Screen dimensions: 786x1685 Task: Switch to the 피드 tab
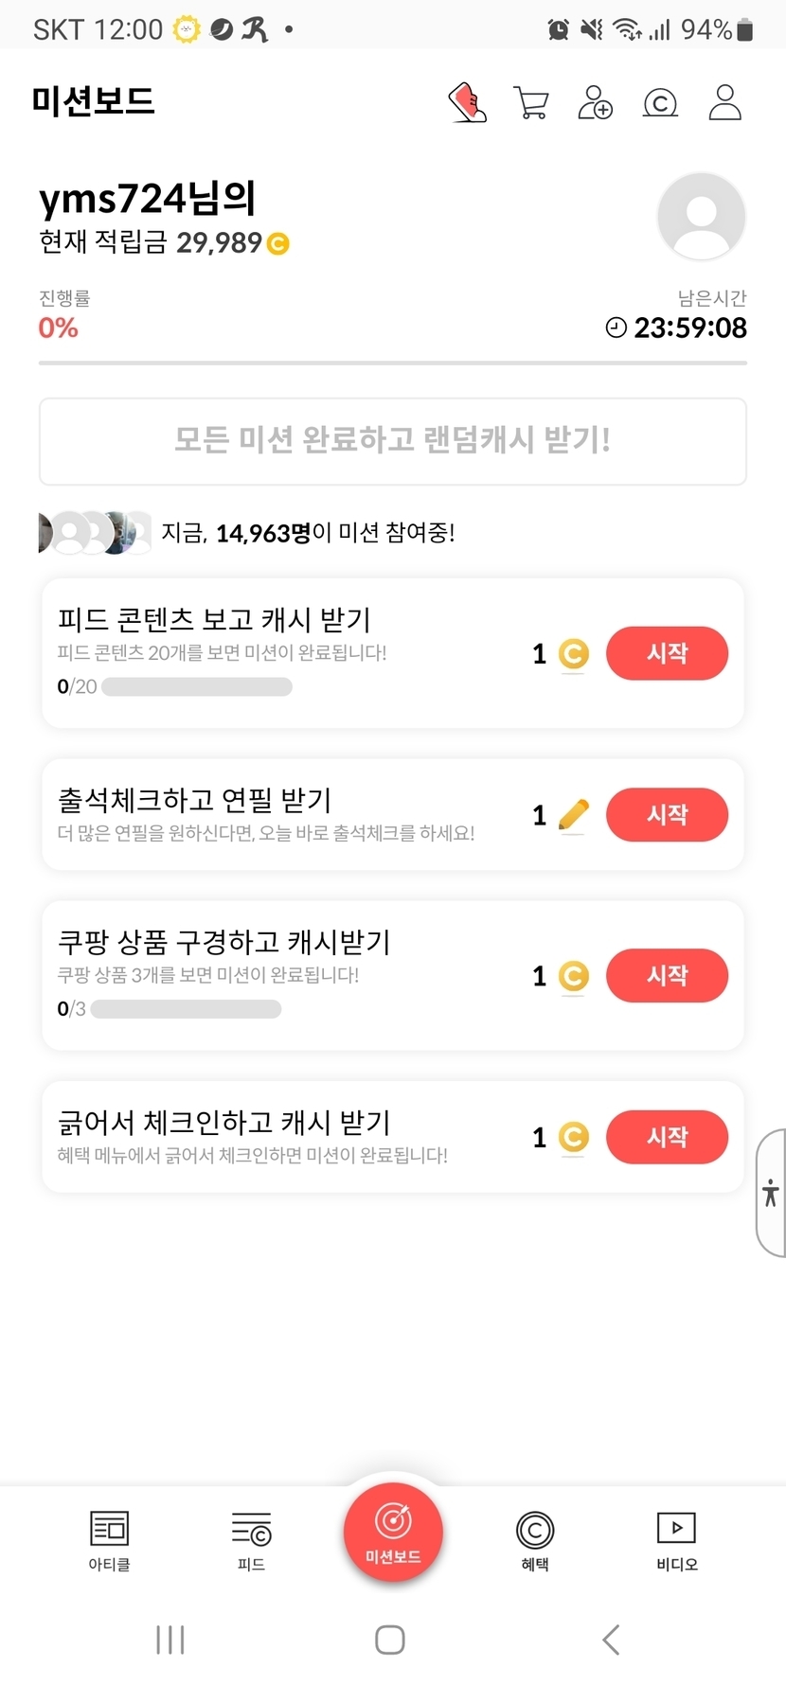[x=251, y=1539]
